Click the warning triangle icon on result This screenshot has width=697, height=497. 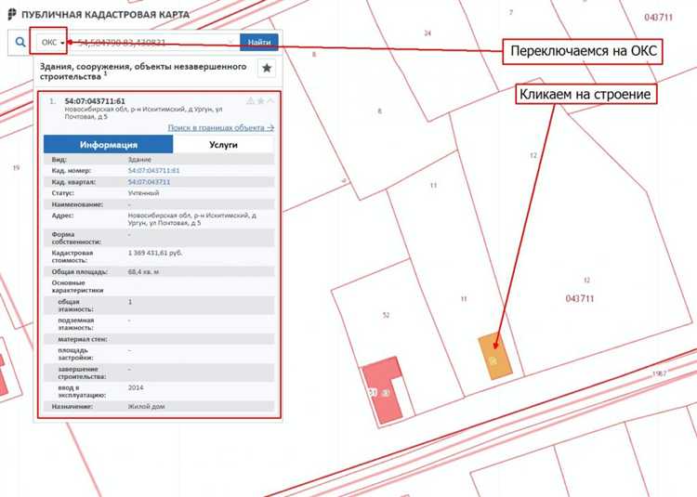(250, 101)
